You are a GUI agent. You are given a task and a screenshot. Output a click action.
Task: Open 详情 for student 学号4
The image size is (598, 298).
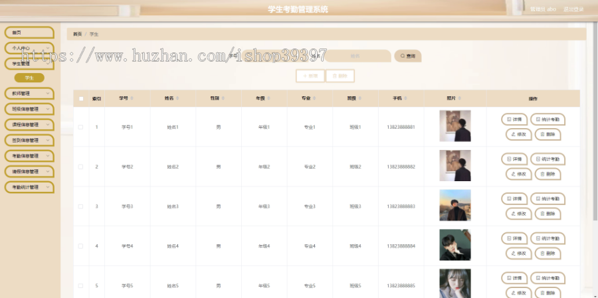click(x=514, y=238)
